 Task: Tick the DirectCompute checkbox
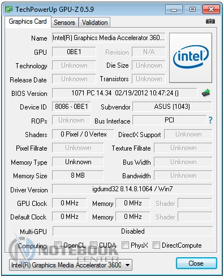pos(156,245)
